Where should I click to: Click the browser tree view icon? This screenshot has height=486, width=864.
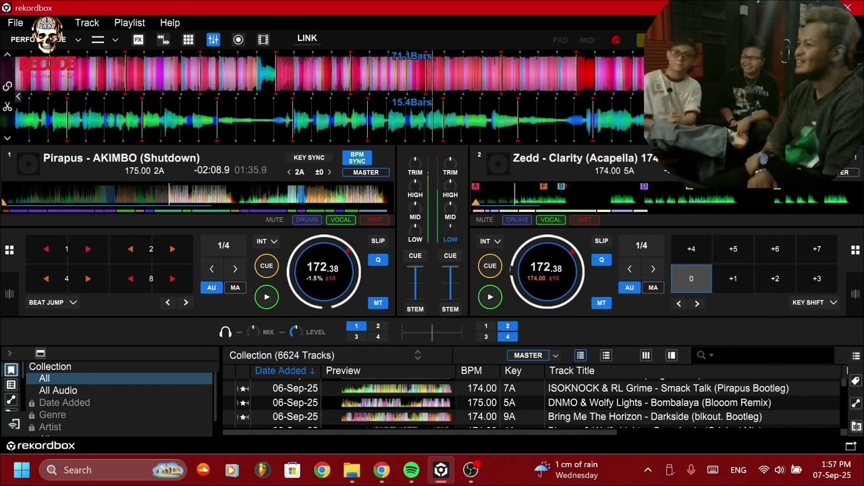click(11, 385)
